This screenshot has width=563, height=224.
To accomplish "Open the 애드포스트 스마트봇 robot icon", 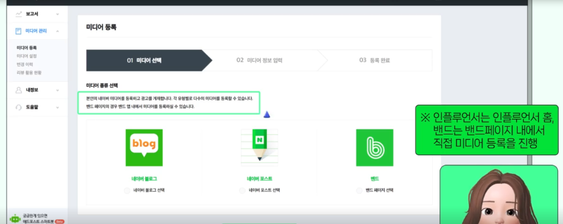I will [15, 219].
